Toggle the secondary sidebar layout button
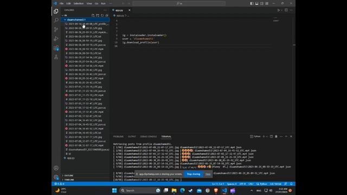 [262, 3]
